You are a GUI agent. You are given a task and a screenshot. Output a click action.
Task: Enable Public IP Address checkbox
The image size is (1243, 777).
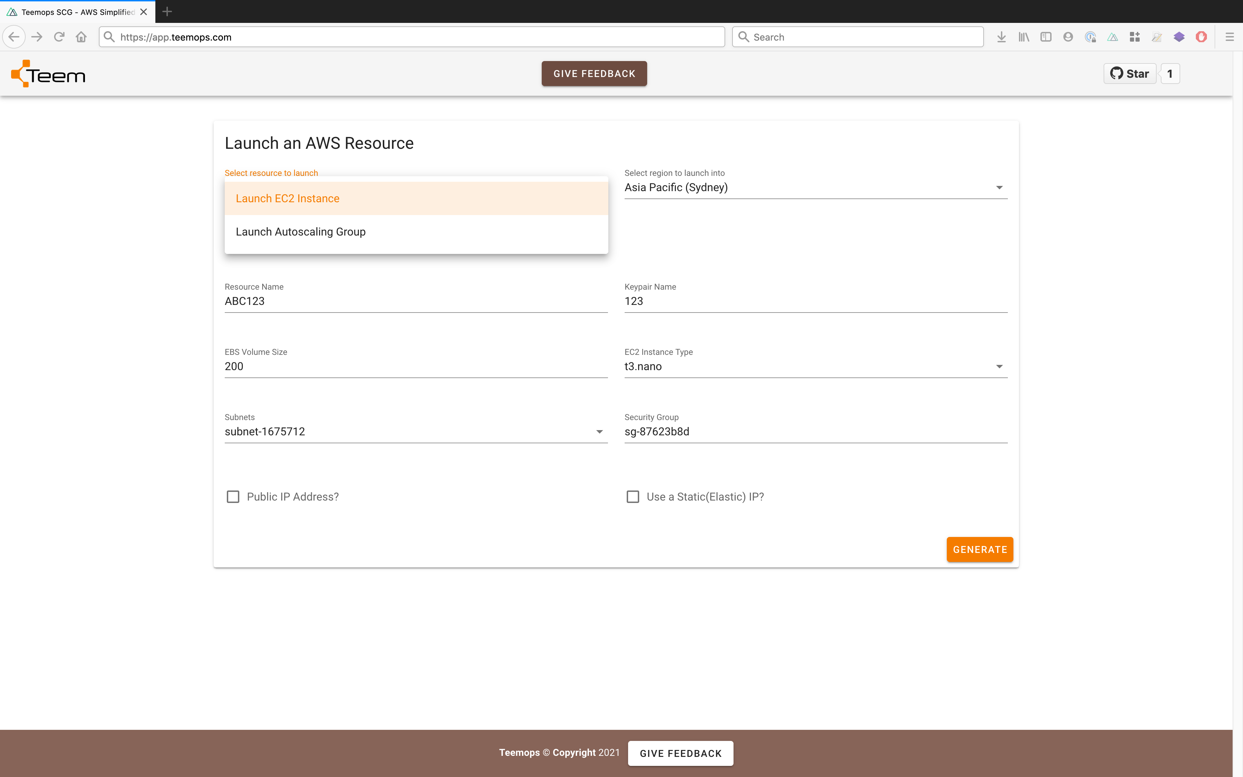[233, 496]
